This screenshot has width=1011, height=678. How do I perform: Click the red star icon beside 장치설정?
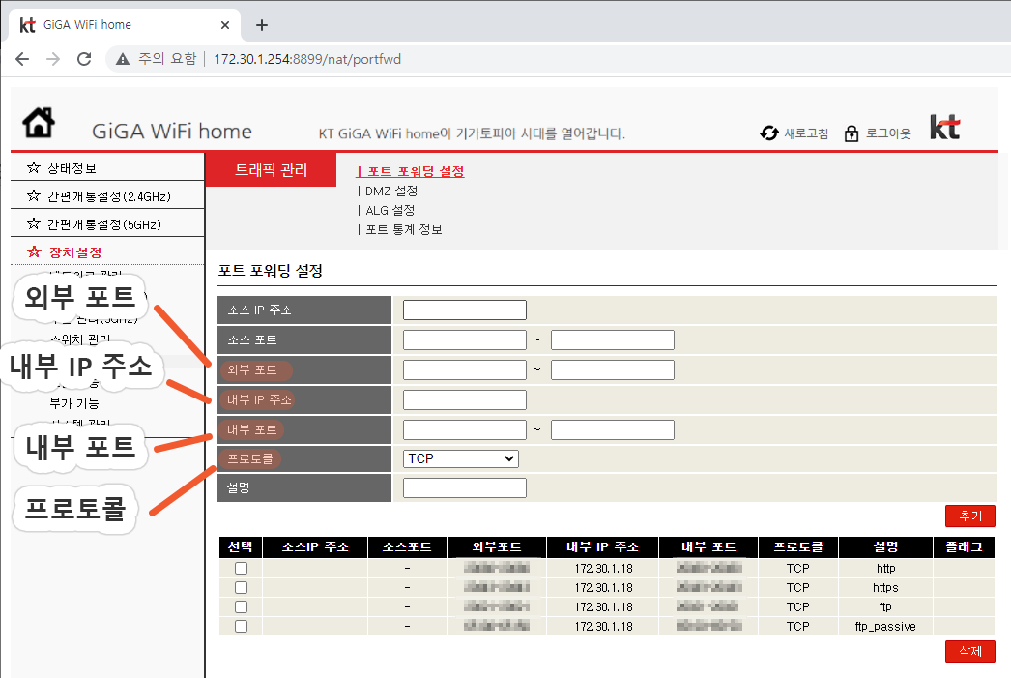(x=34, y=251)
